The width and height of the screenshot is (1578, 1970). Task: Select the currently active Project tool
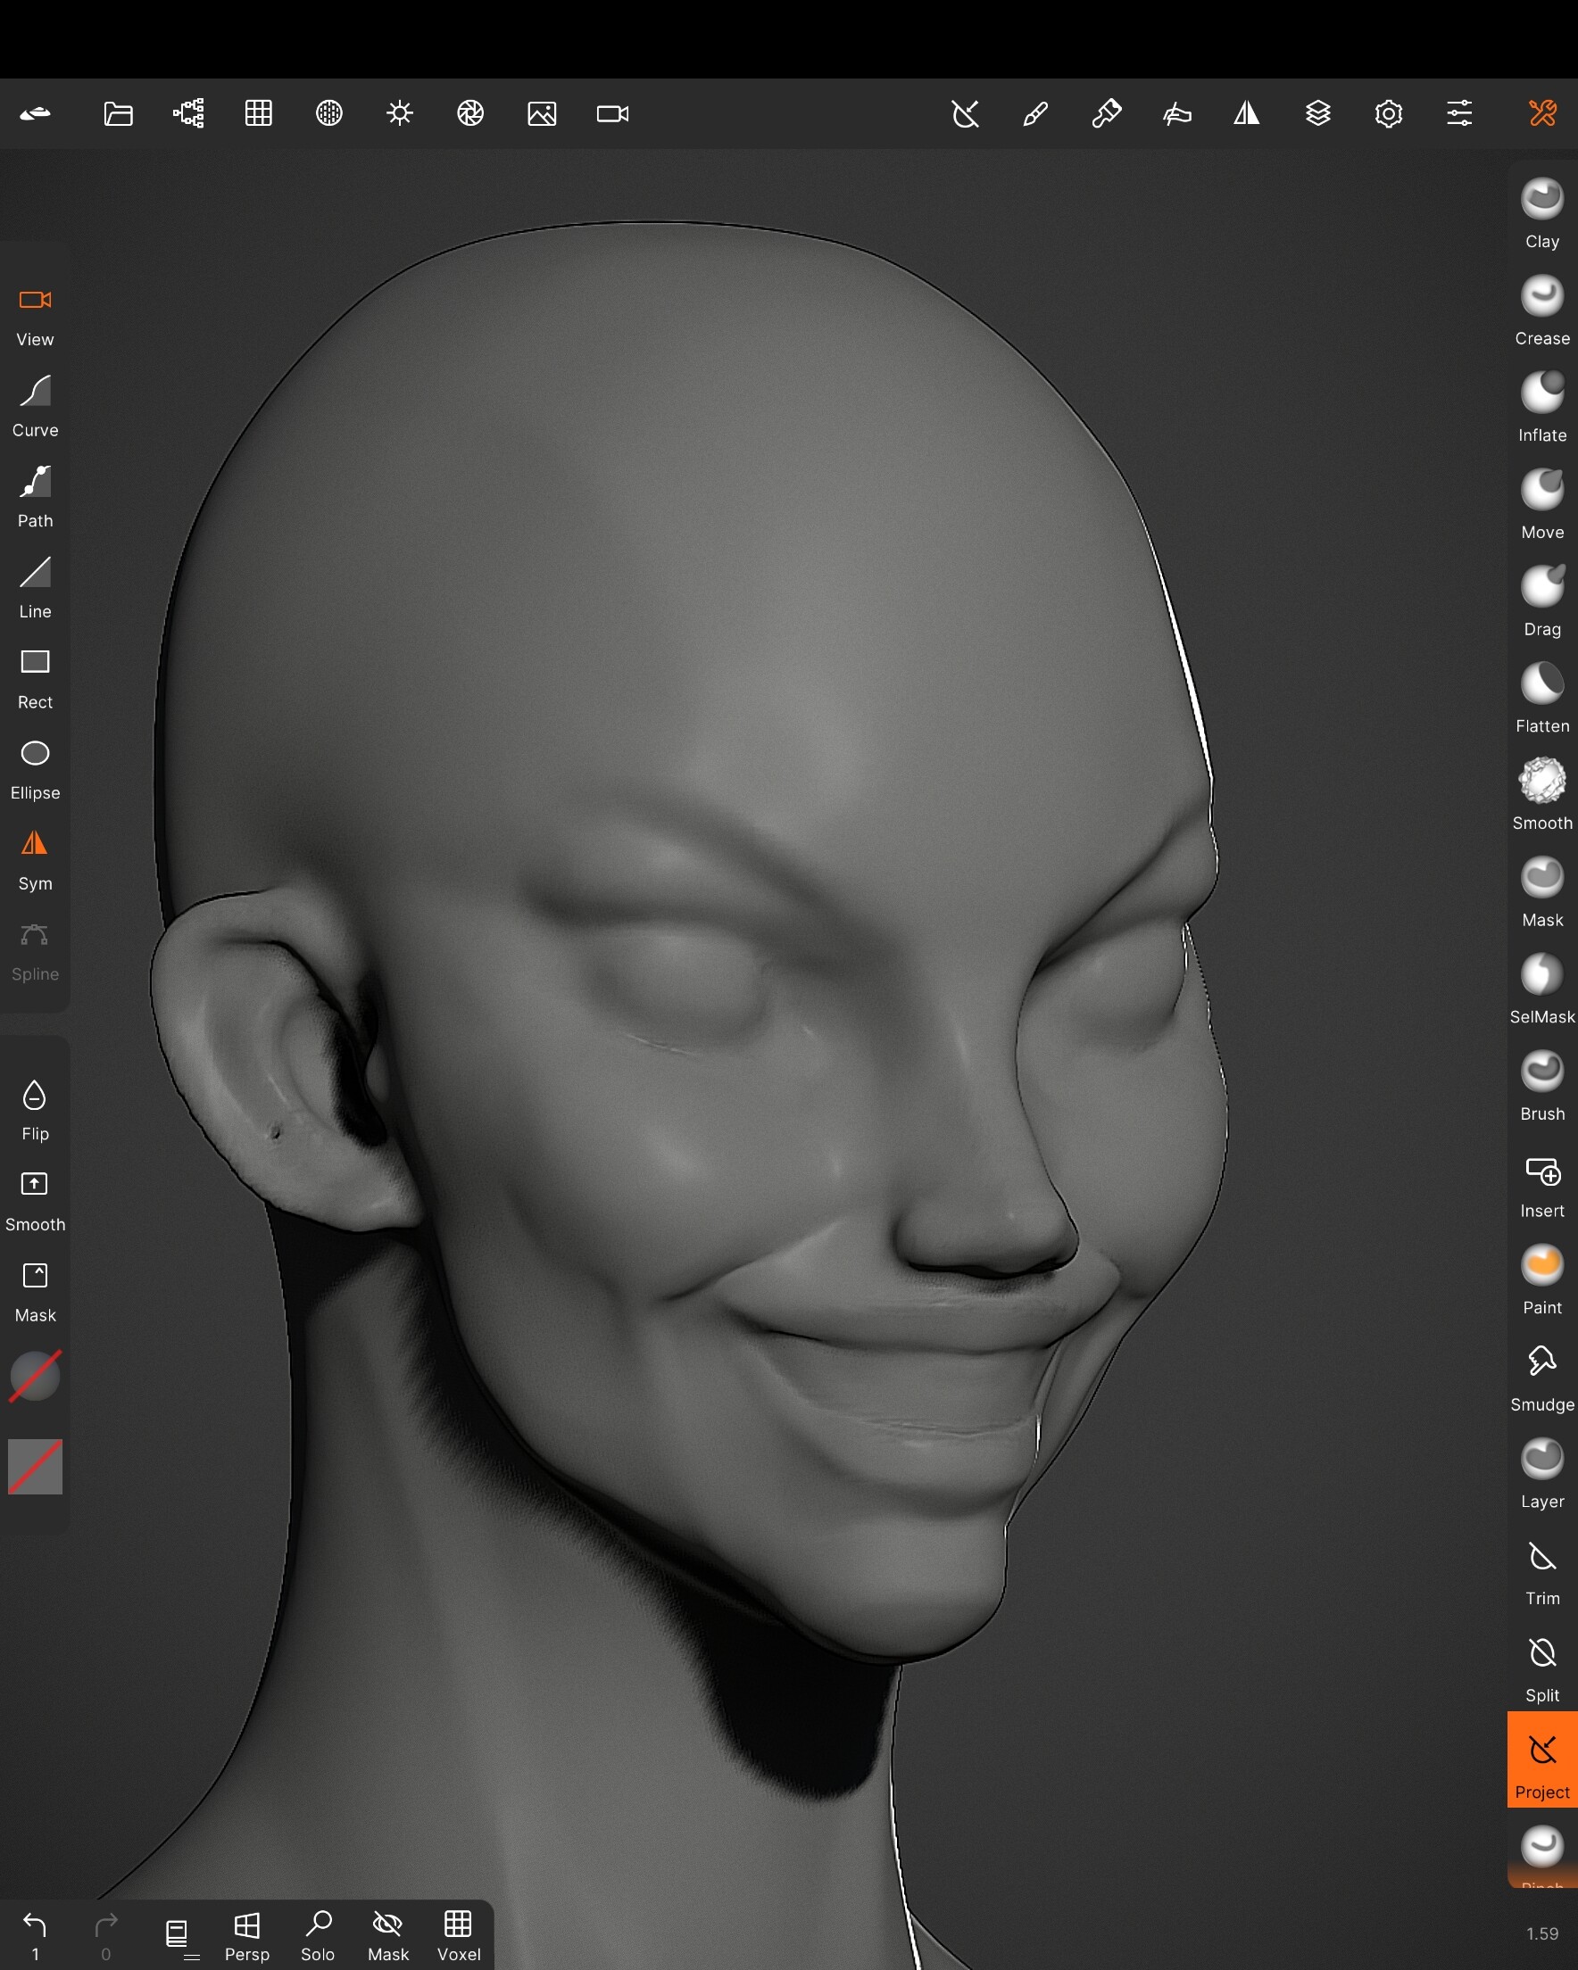[1541, 1754]
